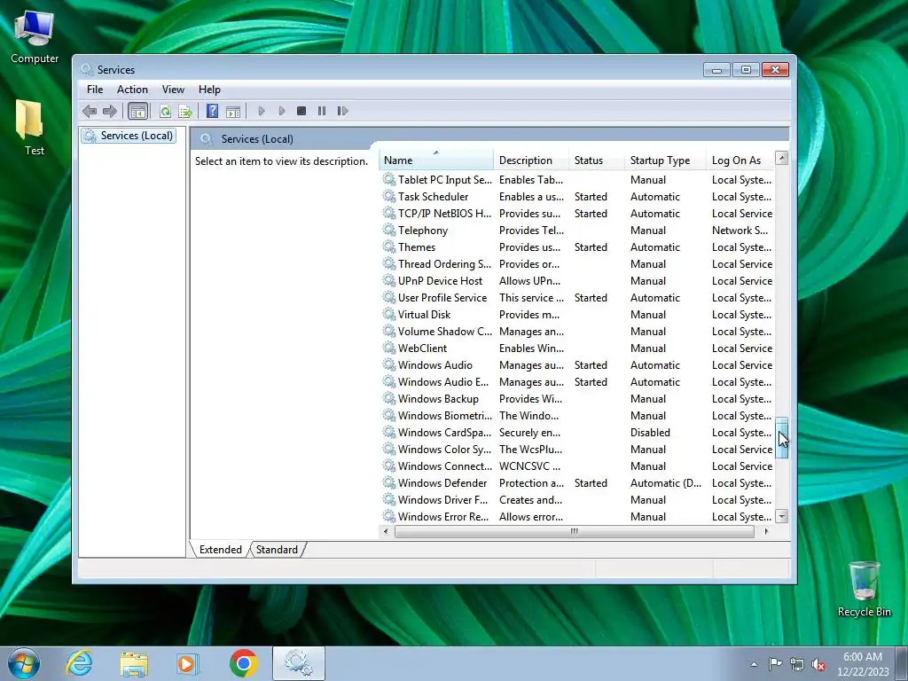
Task: Click the gear icon beside Themes
Action: tap(389, 247)
